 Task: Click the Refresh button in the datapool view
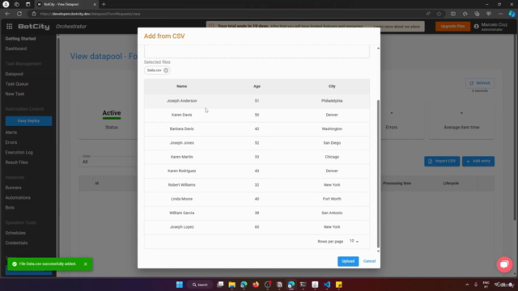480,83
